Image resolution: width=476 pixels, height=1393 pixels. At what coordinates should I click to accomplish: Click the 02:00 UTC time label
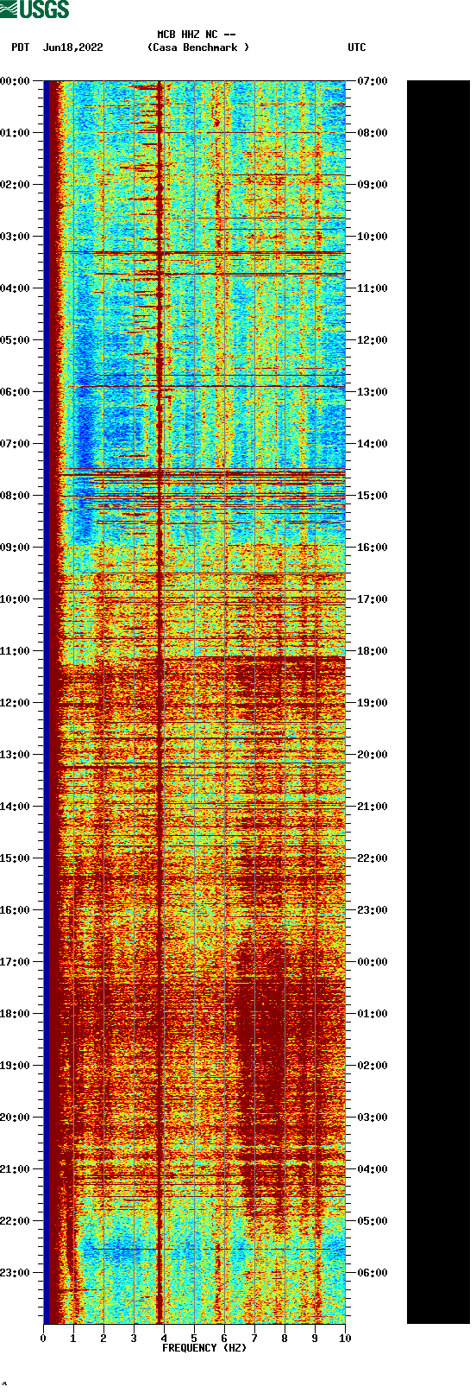(373, 1066)
